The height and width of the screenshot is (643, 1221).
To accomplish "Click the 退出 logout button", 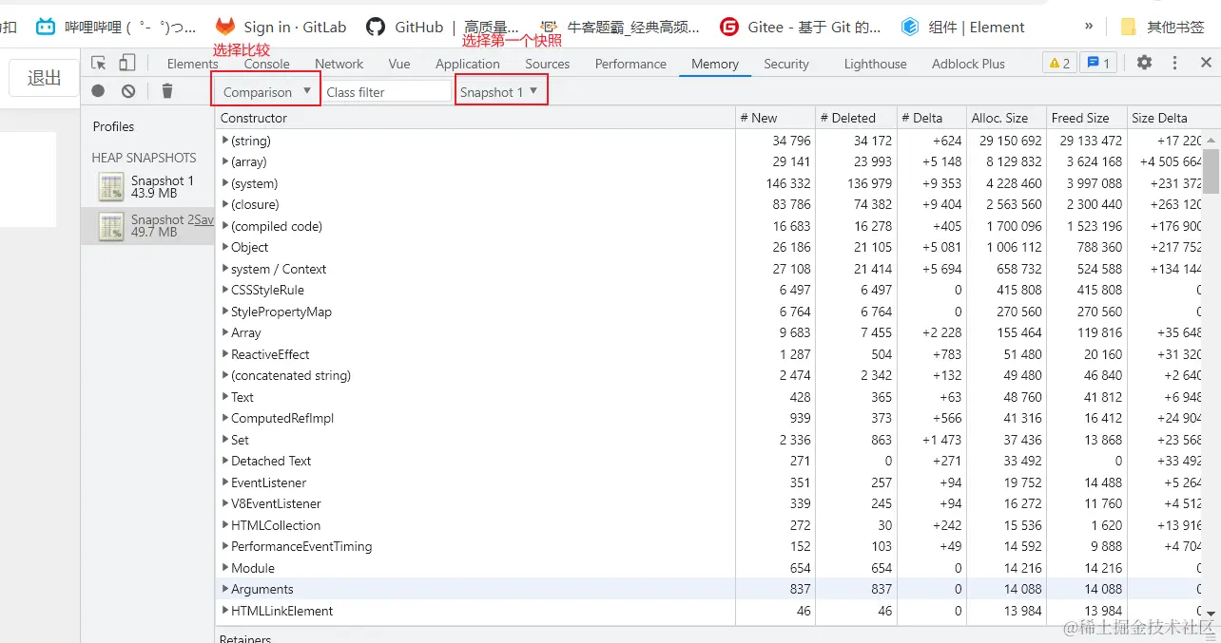I will (44, 78).
